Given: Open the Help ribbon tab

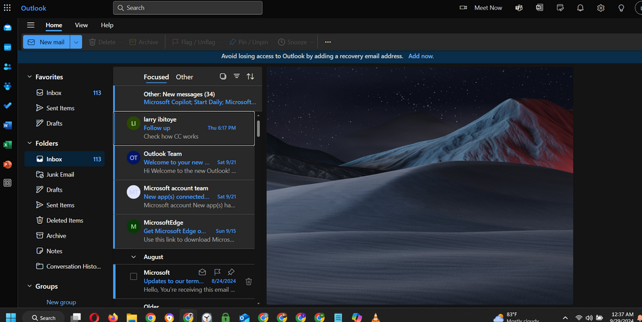Looking at the screenshot, I should 107,25.
